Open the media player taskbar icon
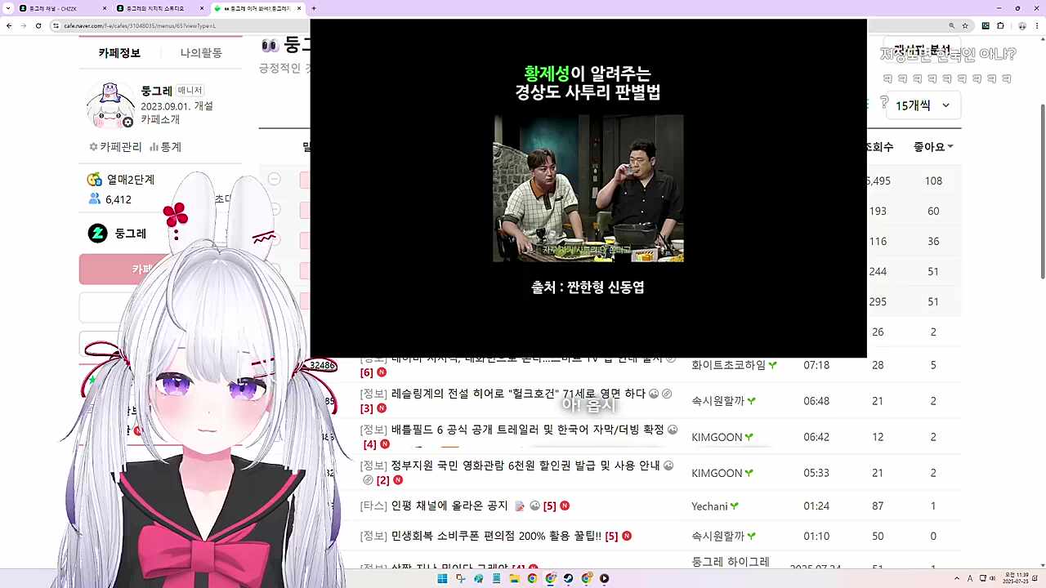The height and width of the screenshot is (588, 1046). click(604, 578)
